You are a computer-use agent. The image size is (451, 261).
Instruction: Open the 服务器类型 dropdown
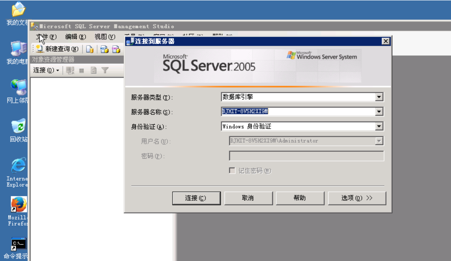[379, 97]
